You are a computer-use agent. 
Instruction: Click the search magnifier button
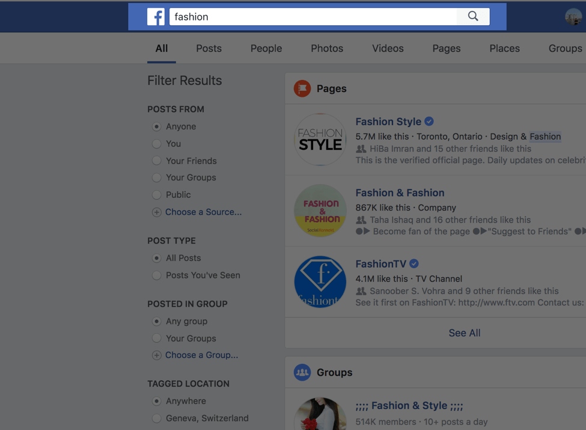click(473, 17)
